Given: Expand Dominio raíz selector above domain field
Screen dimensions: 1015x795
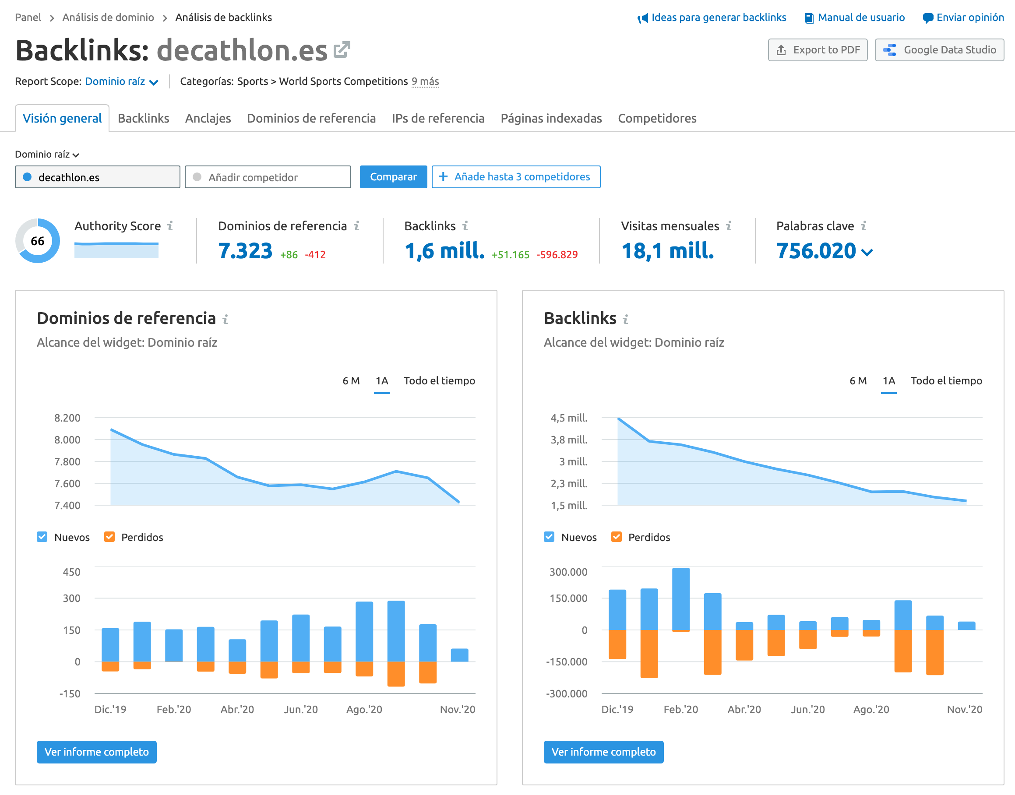Looking at the screenshot, I should click(47, 154).
